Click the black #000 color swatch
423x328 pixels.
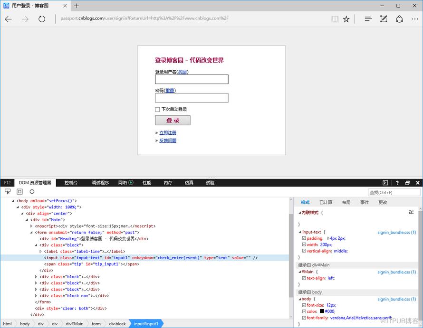[x=322, y=311]
